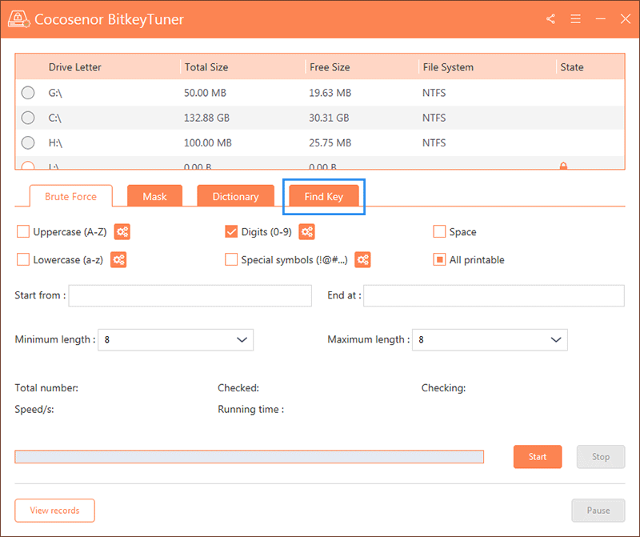This screenshot has width=640, height=537.
Task: Click the End at input field
Action: pos(494,295)
